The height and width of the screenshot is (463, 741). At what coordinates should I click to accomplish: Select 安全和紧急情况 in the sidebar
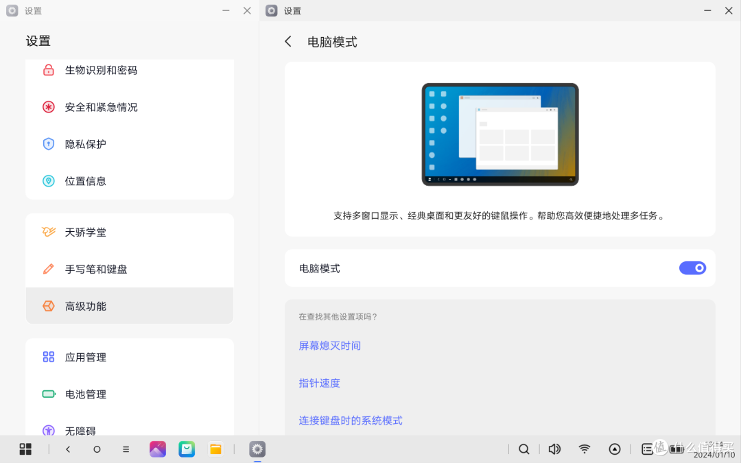101,107
